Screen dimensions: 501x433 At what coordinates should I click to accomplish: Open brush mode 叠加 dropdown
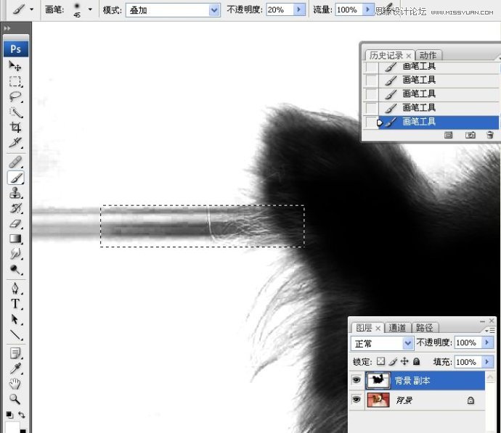[214, 10]
